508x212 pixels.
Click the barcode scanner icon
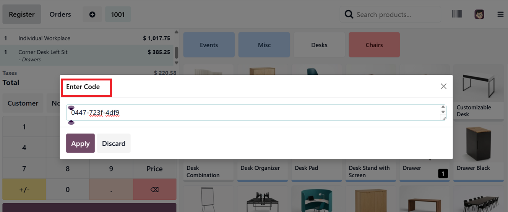[457, 14]
